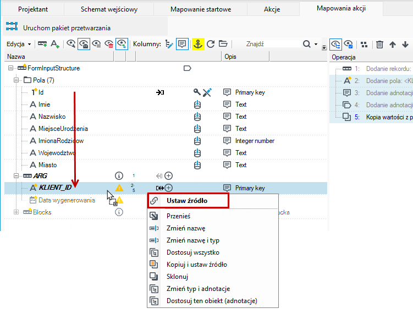Click the add field (A+) toolbar icon
The width and height of the screenshot is (413, 319).
pos(55,44)
